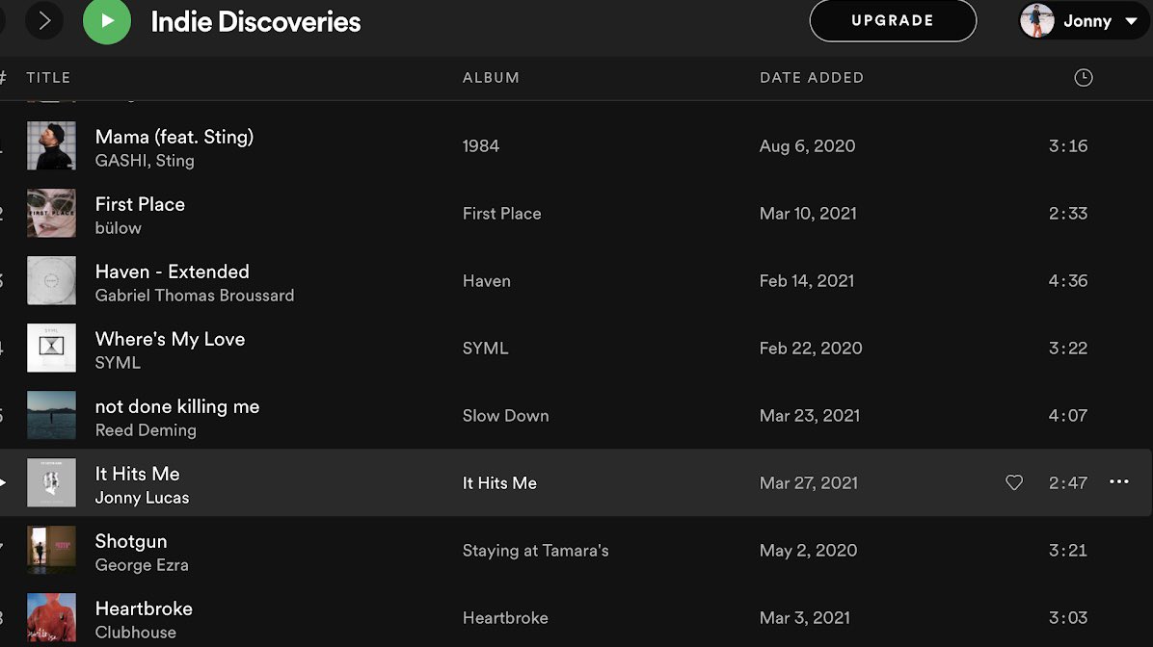Open artist Reed Deming
The width and height of the screenshot is (1153, 647).
click(x=146, y=430)
